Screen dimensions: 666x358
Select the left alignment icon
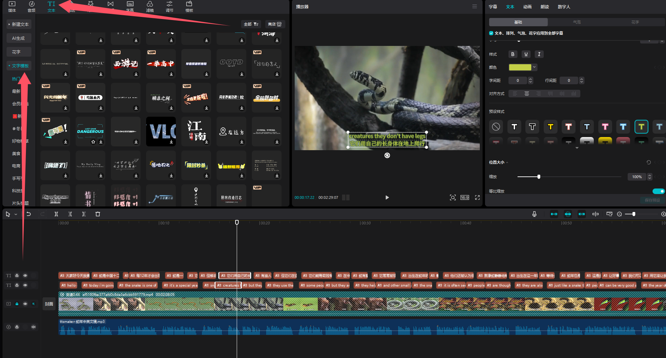click(515, 94)
